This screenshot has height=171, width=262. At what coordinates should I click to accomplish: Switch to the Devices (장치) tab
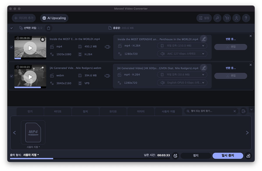[85, 111]
